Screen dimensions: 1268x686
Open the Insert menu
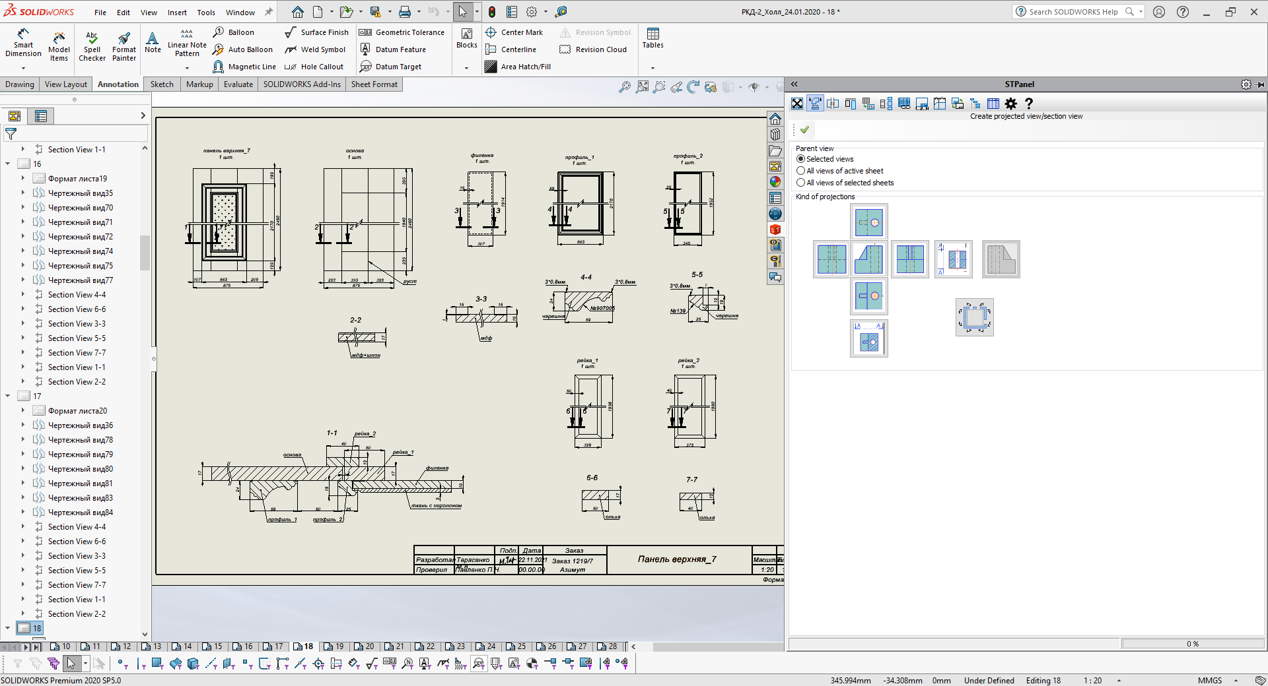(177, 13)
